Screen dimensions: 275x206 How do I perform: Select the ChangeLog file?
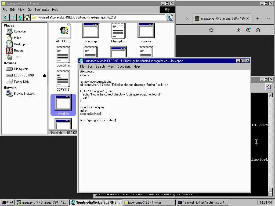pyautogui.click(x=118, y=33)
